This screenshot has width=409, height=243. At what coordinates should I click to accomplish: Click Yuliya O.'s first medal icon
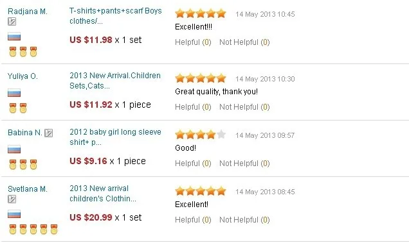tap(13, 108)
